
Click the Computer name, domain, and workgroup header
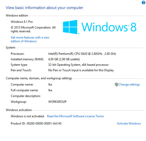(x=39, y=78)
